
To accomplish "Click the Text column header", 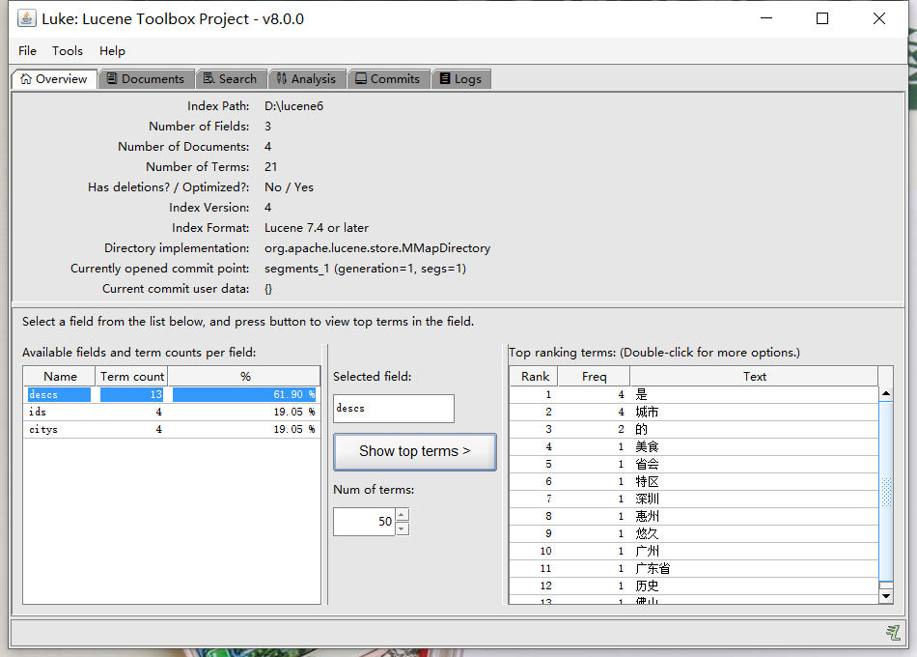I will pyautogui.click(x=755, y=377).
